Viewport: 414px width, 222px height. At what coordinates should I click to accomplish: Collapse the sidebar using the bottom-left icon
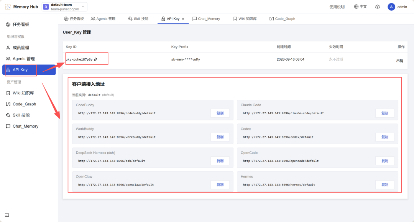coord(7,215)
